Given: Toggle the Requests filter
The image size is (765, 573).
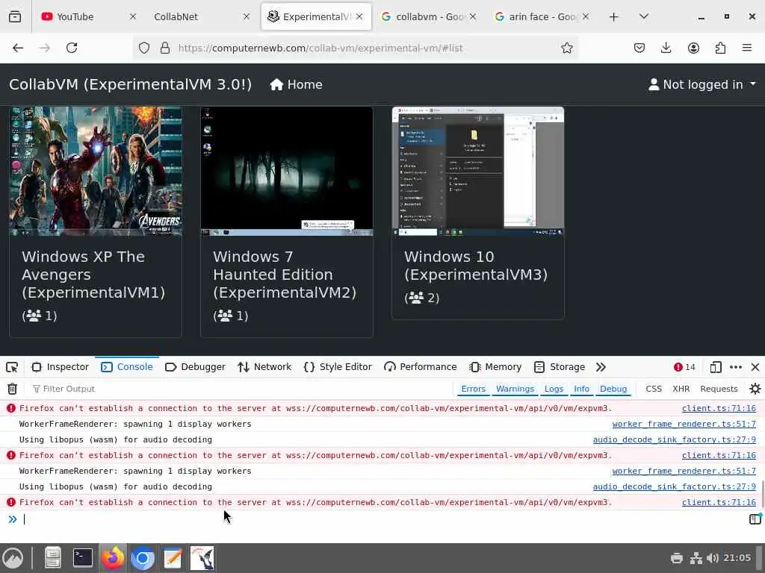Looking at the screenshot, I should pos(719,389).
